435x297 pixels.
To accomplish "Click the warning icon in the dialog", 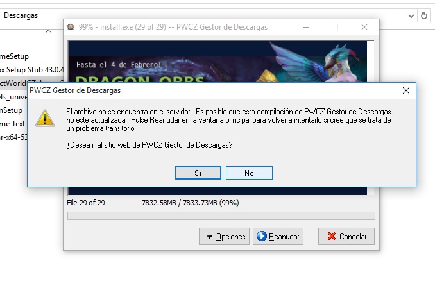I will point(45,119).
